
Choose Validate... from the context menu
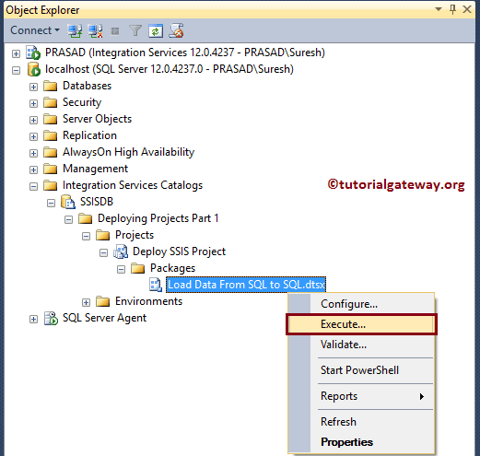click(x=361, y=345)
